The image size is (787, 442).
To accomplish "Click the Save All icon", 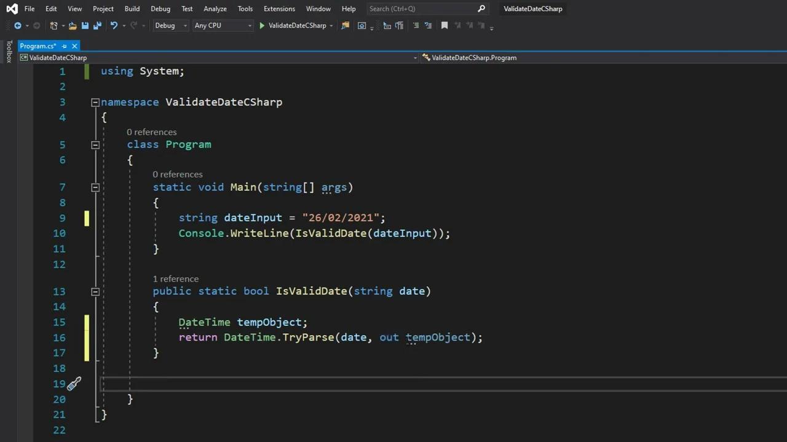I will (x=98, y=25).
